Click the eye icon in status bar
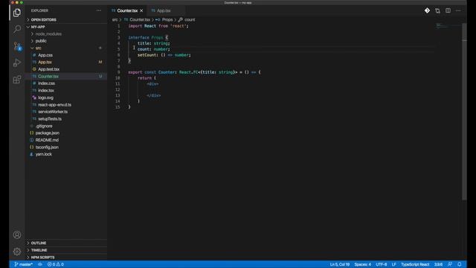This screenshot has width=476, height=268. [40, 264]
